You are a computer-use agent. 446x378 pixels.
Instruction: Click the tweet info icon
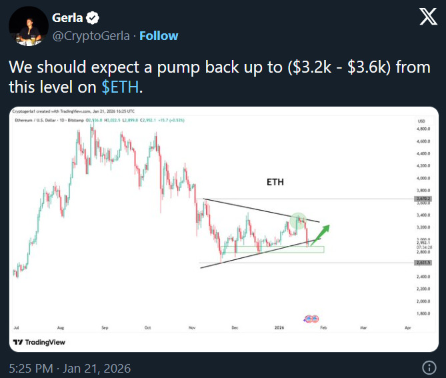pos(430,367)
